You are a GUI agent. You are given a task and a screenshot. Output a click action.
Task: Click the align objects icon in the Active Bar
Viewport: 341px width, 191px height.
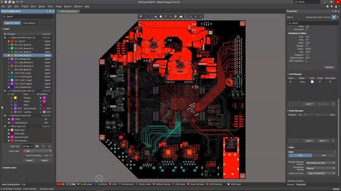click(x=156, y=16)
